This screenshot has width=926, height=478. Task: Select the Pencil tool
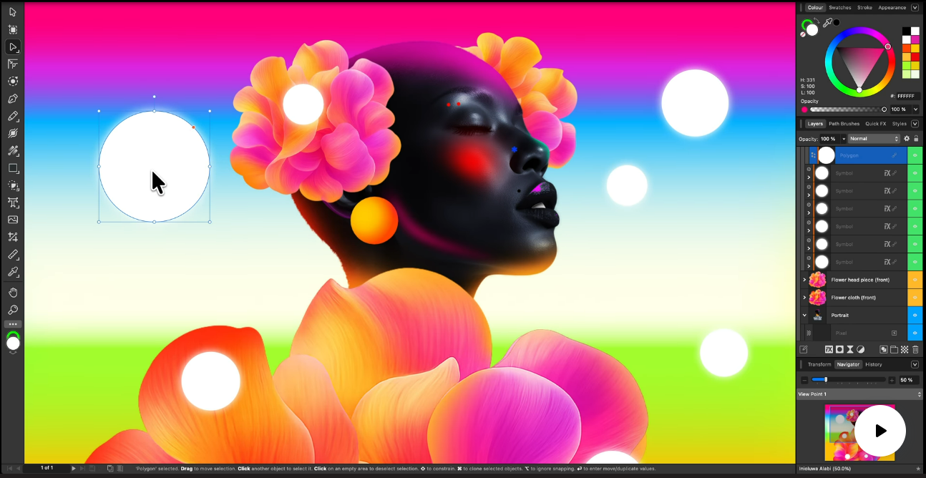point(13,116)
